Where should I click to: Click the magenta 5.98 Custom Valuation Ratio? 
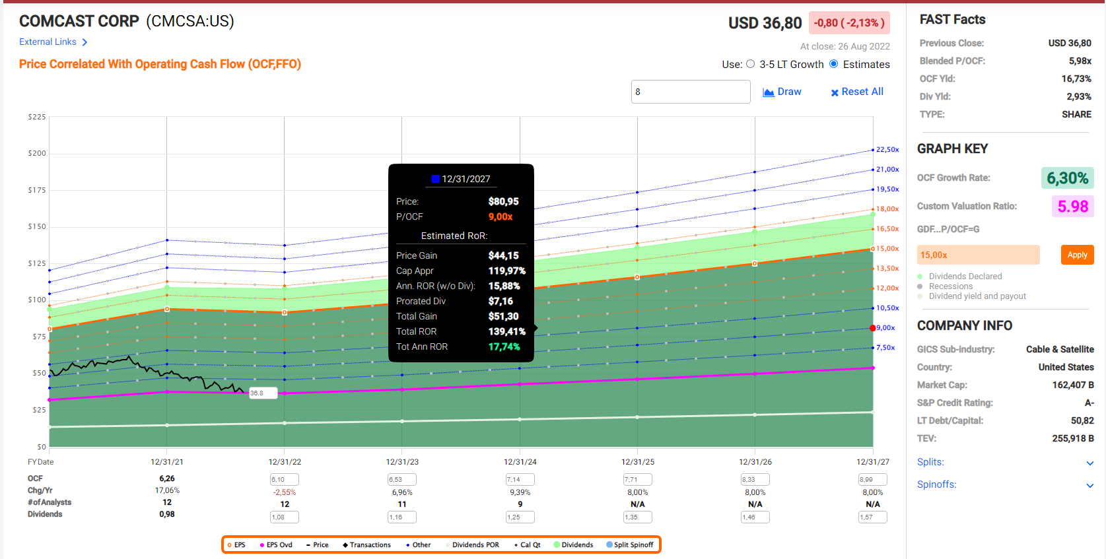[x=1072, y=207]
